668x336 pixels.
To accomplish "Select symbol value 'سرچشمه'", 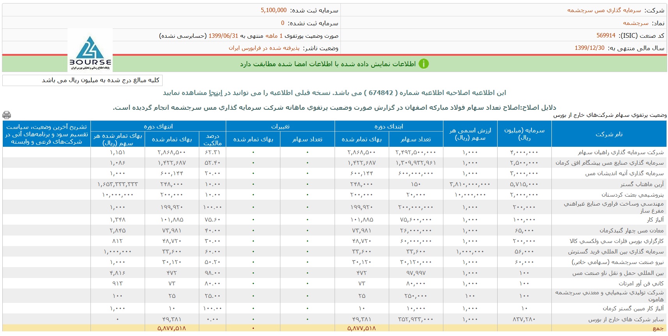I will pos(636,23).
